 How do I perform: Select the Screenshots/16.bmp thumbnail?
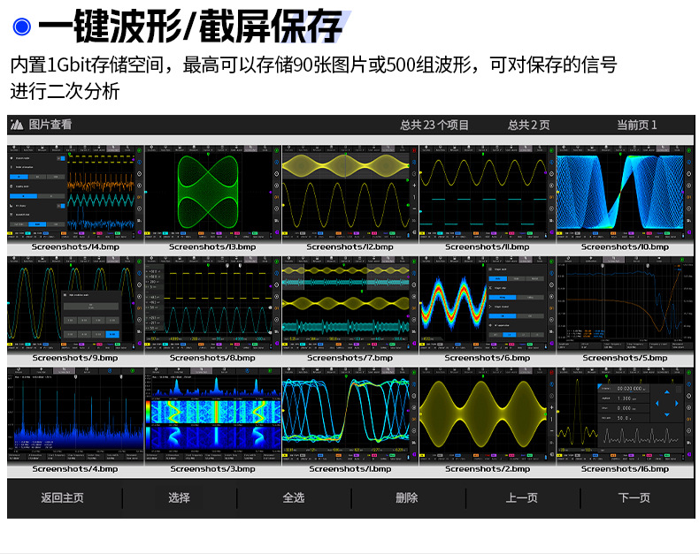click(625, 415)
